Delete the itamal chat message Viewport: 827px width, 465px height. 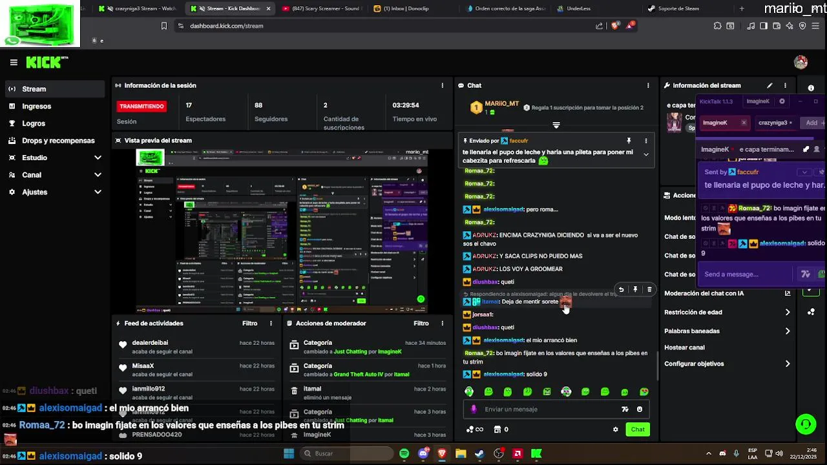tap(649, 289)
